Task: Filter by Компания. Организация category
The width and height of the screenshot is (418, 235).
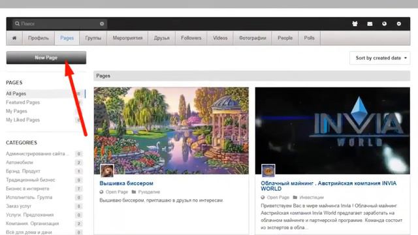Action: point(32,223)
